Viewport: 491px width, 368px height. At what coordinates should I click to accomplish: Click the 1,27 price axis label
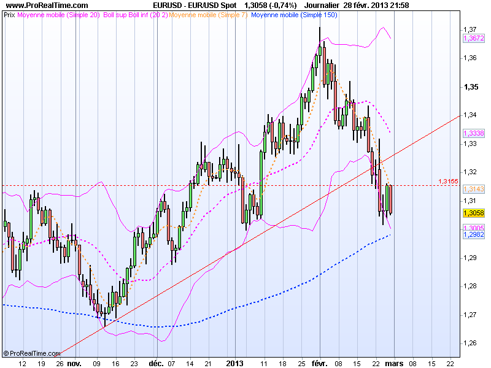pyautogui.click(x=470, y=315)
